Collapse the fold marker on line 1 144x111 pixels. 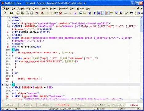coord(10,17)
